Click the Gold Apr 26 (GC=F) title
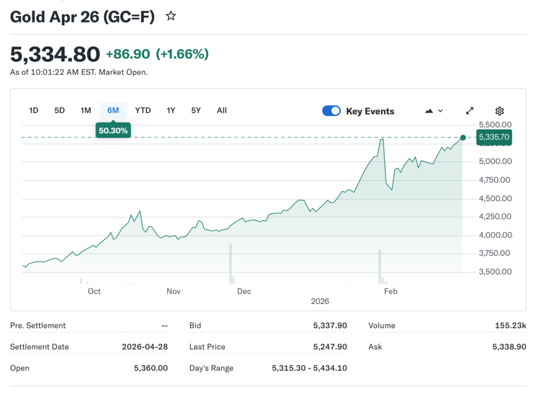Viewport: 537px width, 397px height. point(82,16)
